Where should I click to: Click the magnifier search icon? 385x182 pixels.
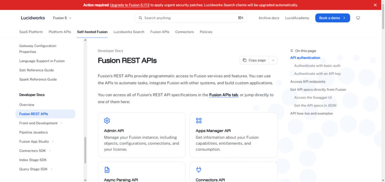[x=141, y=18]
